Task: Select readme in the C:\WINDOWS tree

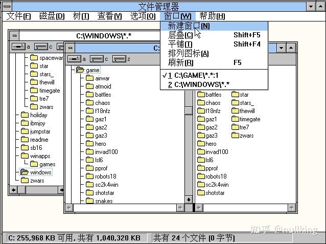Action: point(39,140)
